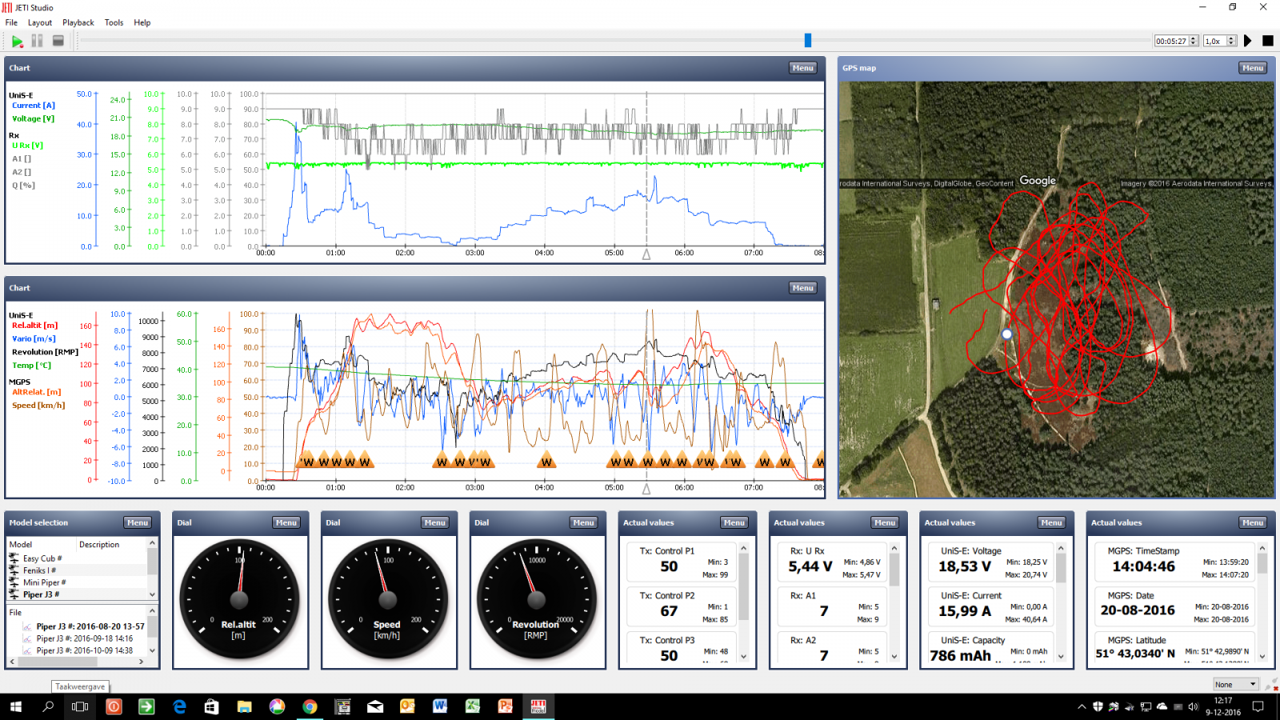Open Menu of Model selection panel
The height and width of the screenshot is (720, 1280).
(138, 522)
